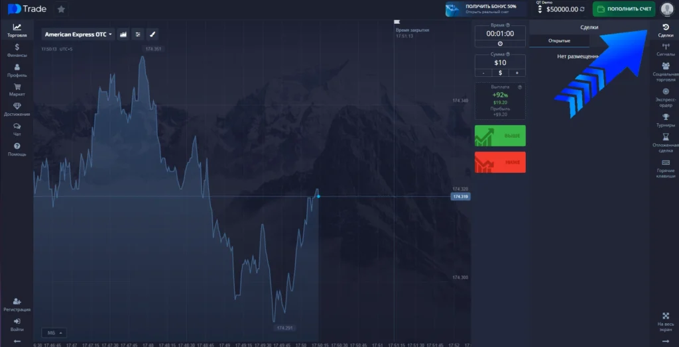
Task: Open the drawing tools brush icon
Action: coord(152,34)
